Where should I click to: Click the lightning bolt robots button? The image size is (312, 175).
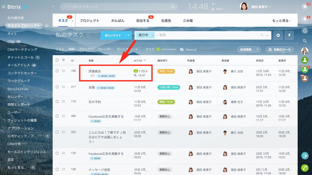(289, 35)
